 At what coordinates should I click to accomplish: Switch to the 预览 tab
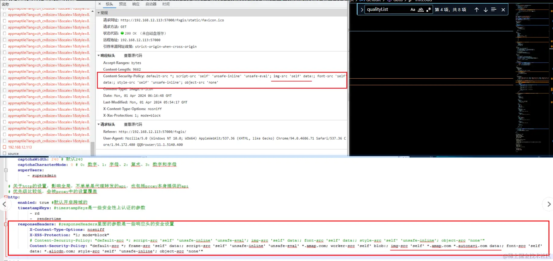pos(123,4)
